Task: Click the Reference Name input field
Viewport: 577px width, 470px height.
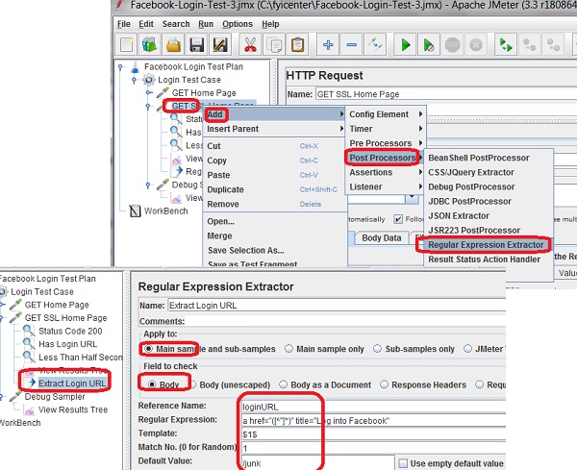Action: 373,407
